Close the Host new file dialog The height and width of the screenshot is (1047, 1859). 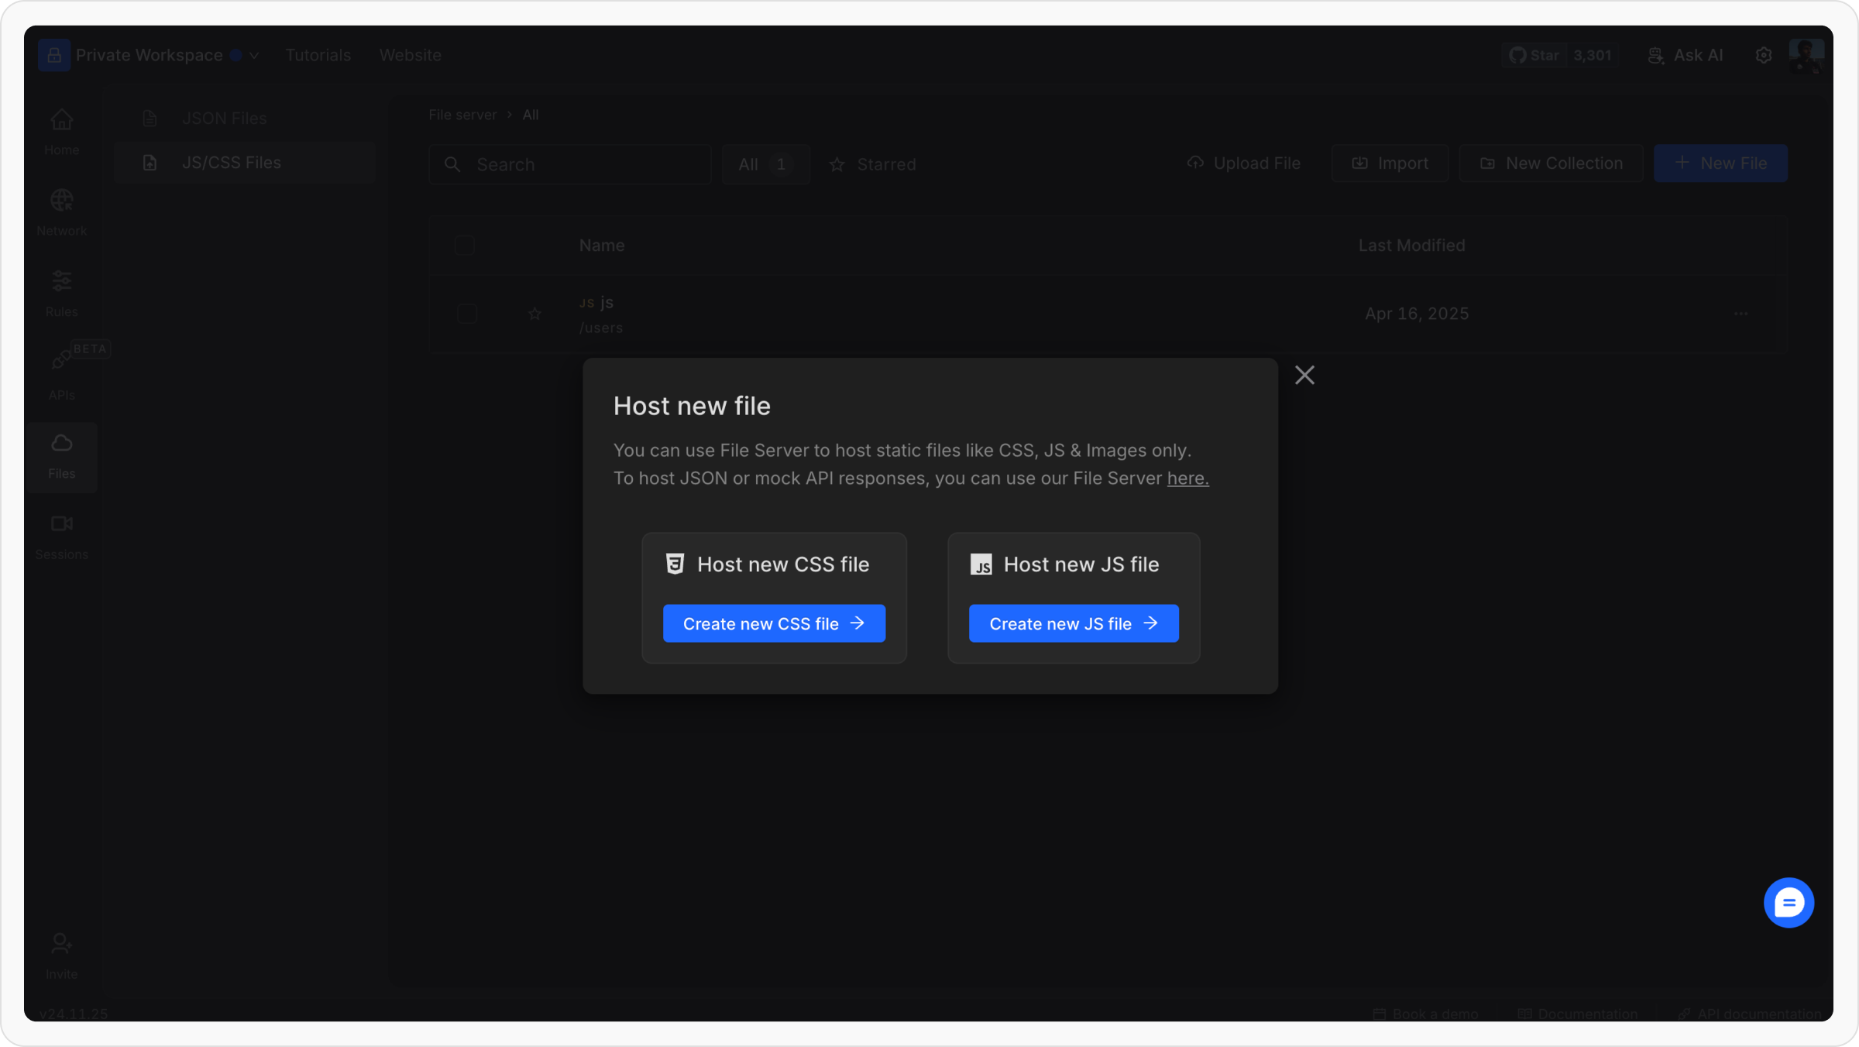coord(1304,376)
